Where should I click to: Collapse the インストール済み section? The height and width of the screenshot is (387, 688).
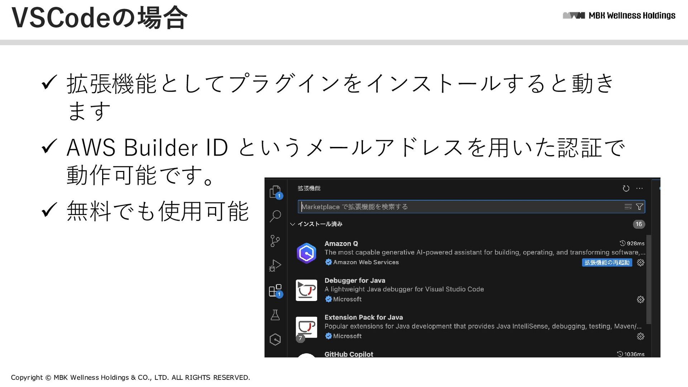292,224
